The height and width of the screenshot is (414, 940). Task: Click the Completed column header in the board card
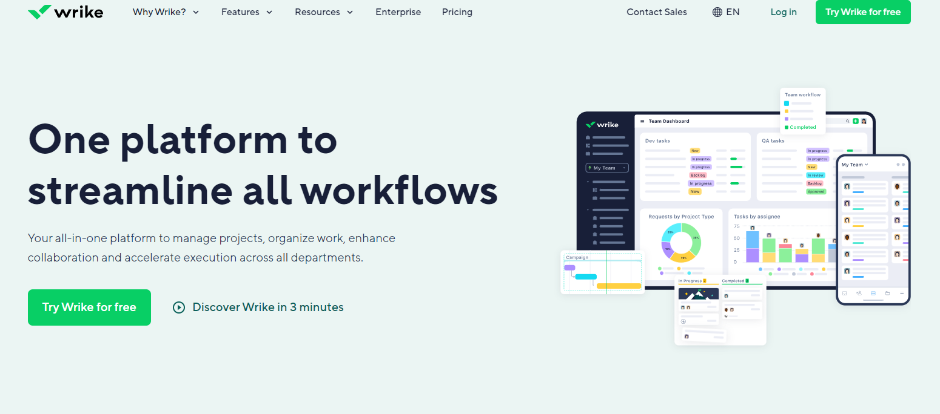click(x=736, y=281)
